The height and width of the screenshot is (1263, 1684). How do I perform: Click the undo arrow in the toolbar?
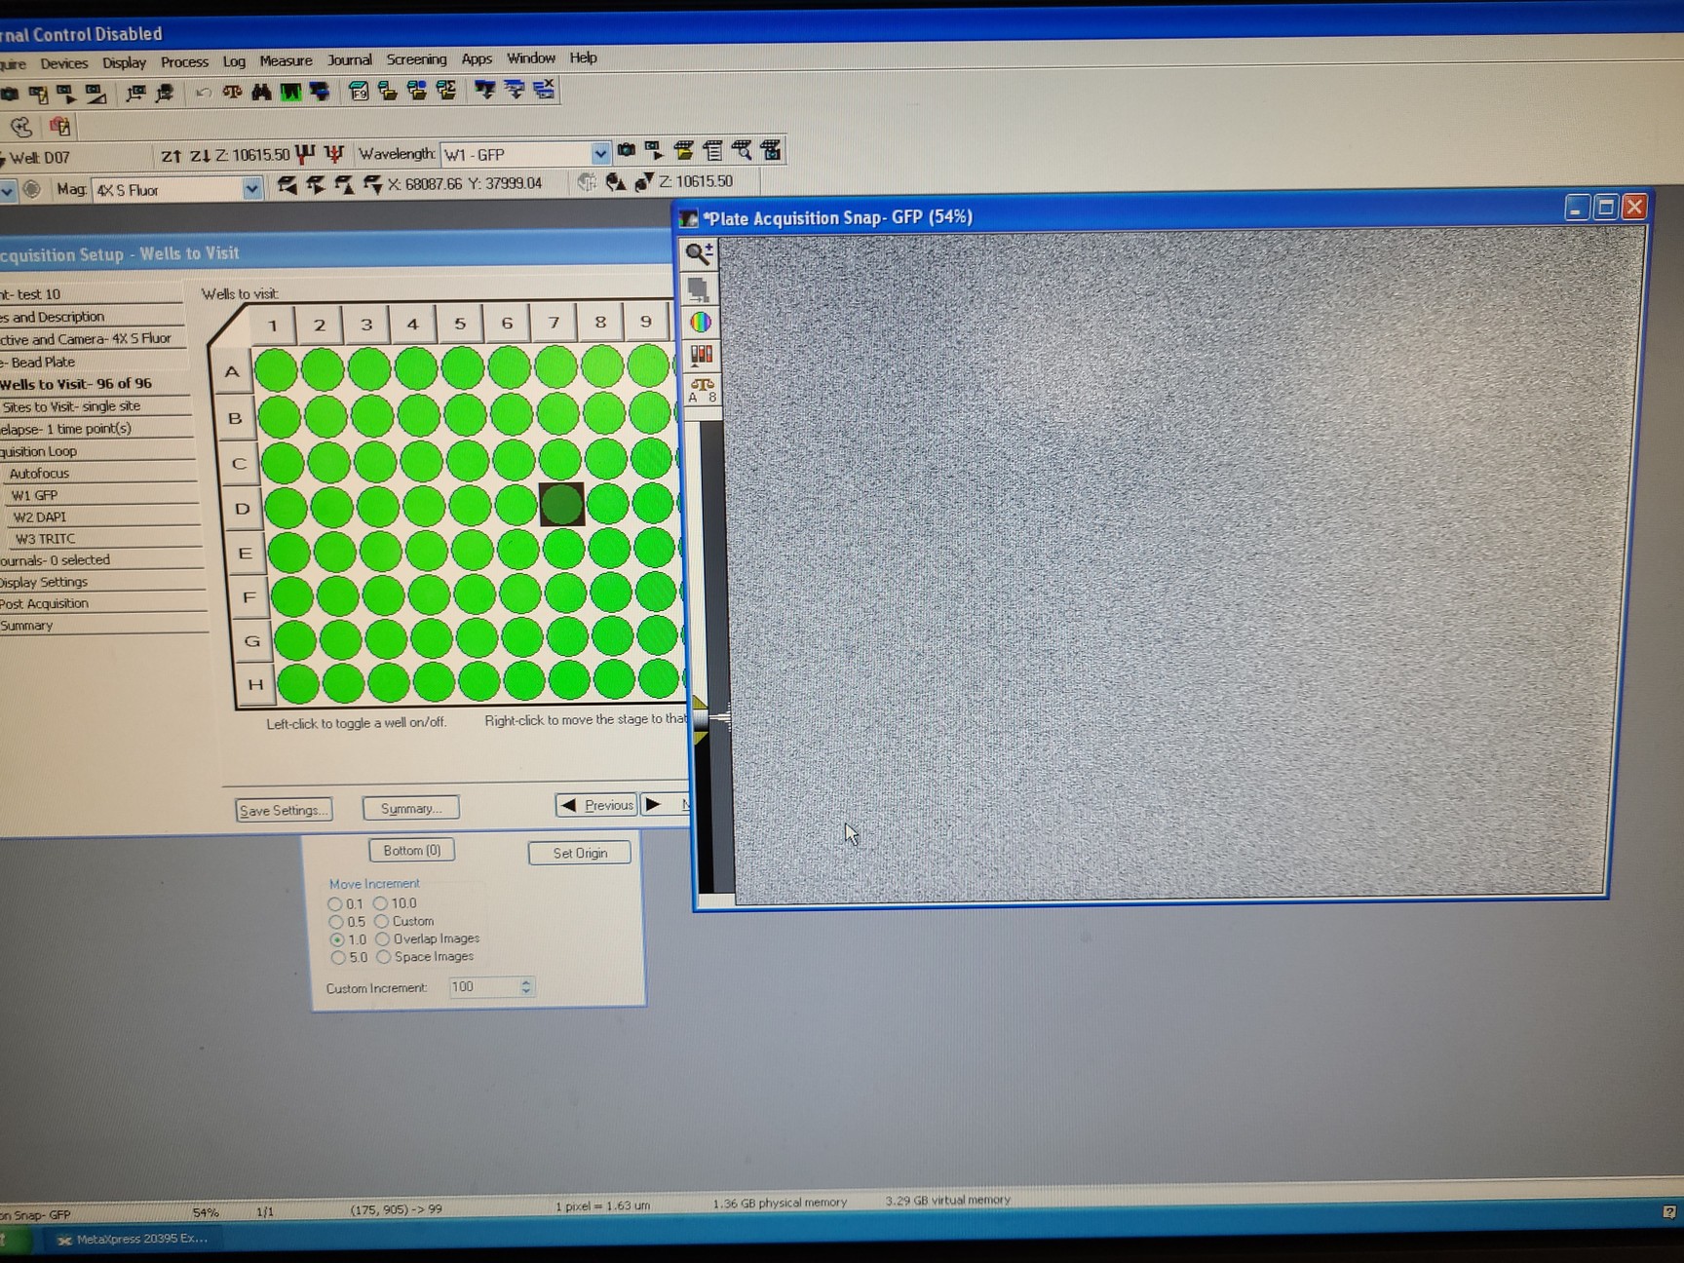pos(203,90)
